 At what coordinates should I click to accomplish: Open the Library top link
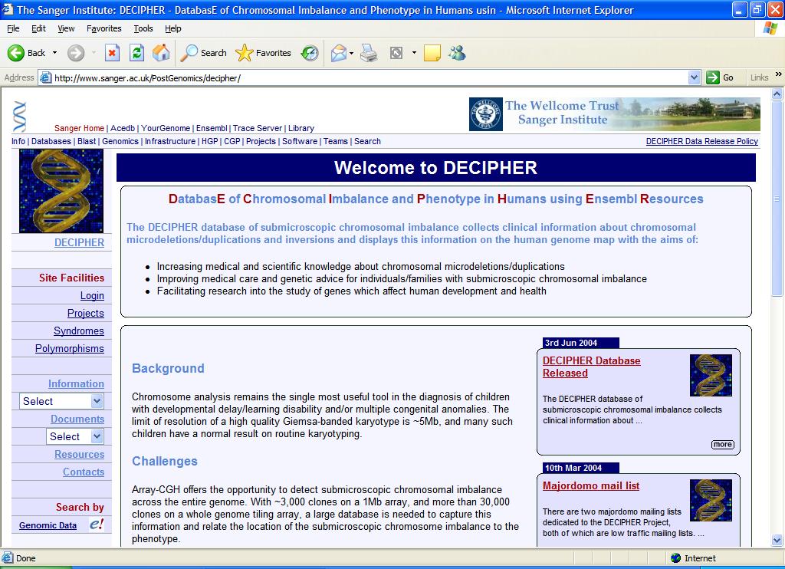[301, 128]
